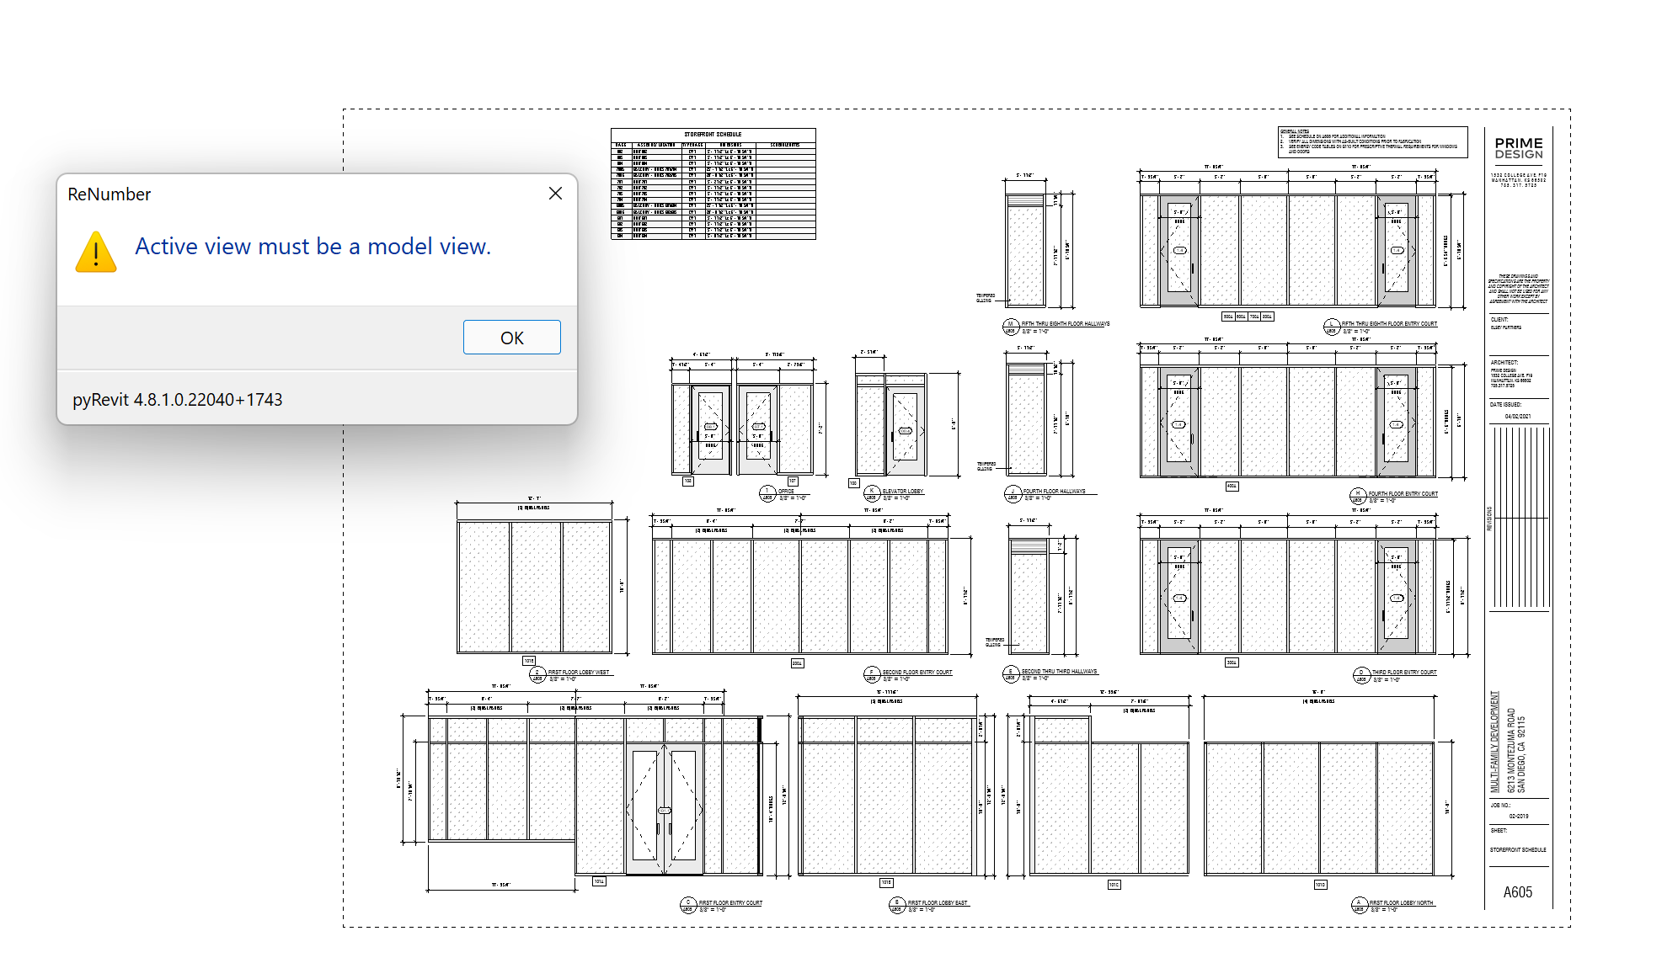The image size is (1662, 979).
Task: Click the date issued 04/02/2021 field
Action: coord(1517,416)
